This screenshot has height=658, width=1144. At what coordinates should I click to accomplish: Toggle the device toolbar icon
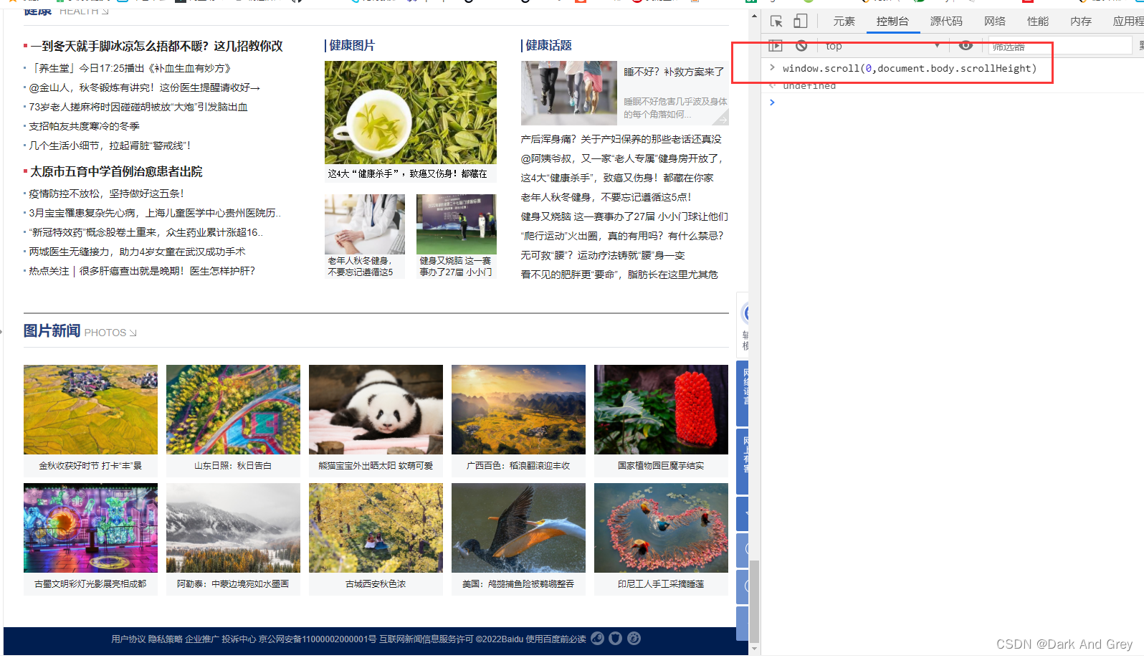801,22
